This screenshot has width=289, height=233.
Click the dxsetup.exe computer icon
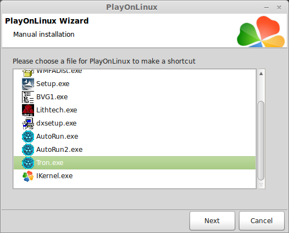click(28, 123)
